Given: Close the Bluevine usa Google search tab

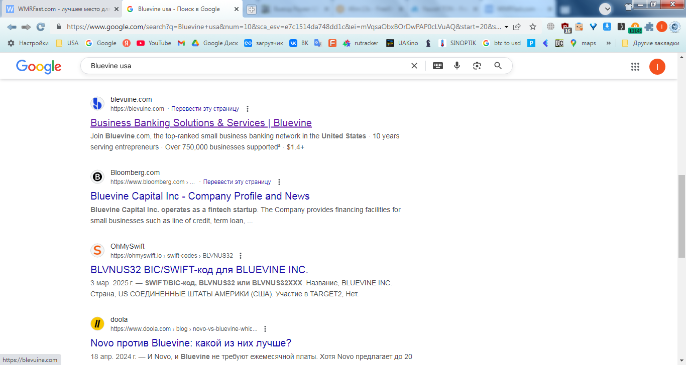Looking at the screenshot, I should pyautogui.click(x=237, y=9).
